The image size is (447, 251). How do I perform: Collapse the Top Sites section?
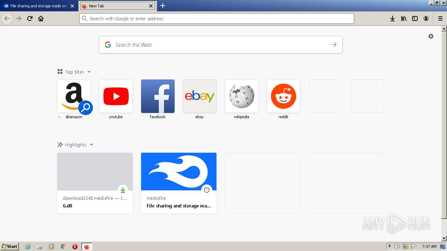pos(89,72)
